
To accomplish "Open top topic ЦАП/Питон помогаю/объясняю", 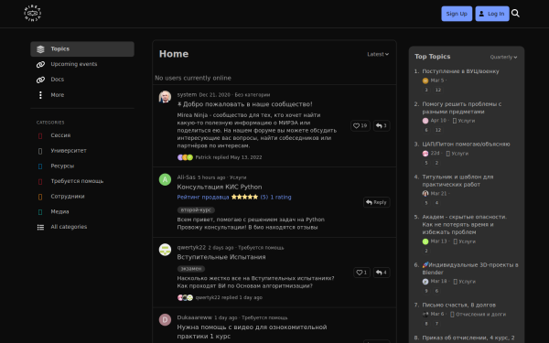I will click(466, 145).
